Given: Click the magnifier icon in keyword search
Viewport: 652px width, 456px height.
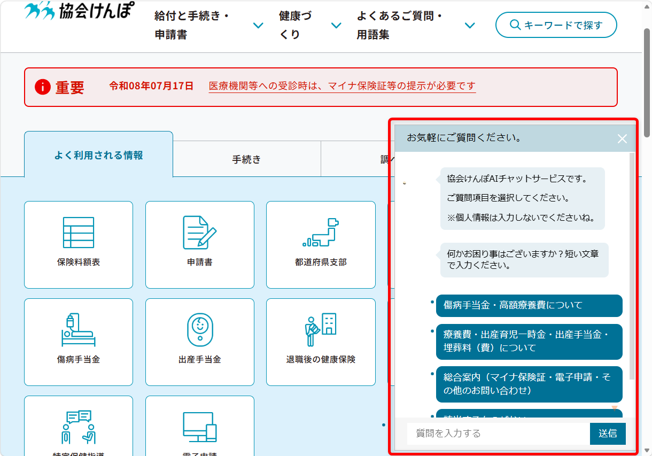Looking at the screenshot, I should pos(515,25).
